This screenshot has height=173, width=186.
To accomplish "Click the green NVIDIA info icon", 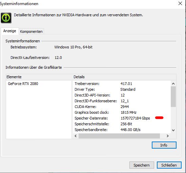I will point(6,18).
